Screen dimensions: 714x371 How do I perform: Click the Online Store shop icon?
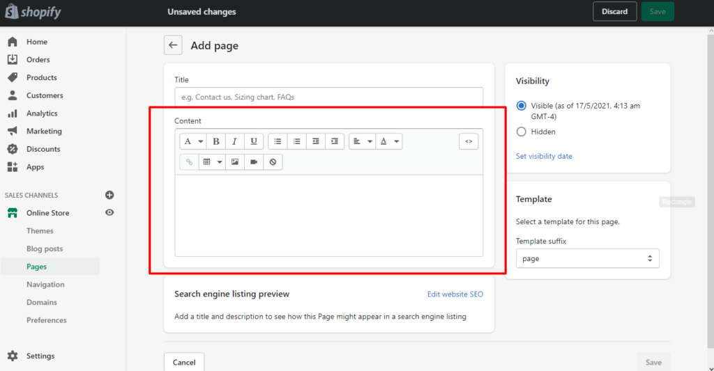[x=13, y=213]
